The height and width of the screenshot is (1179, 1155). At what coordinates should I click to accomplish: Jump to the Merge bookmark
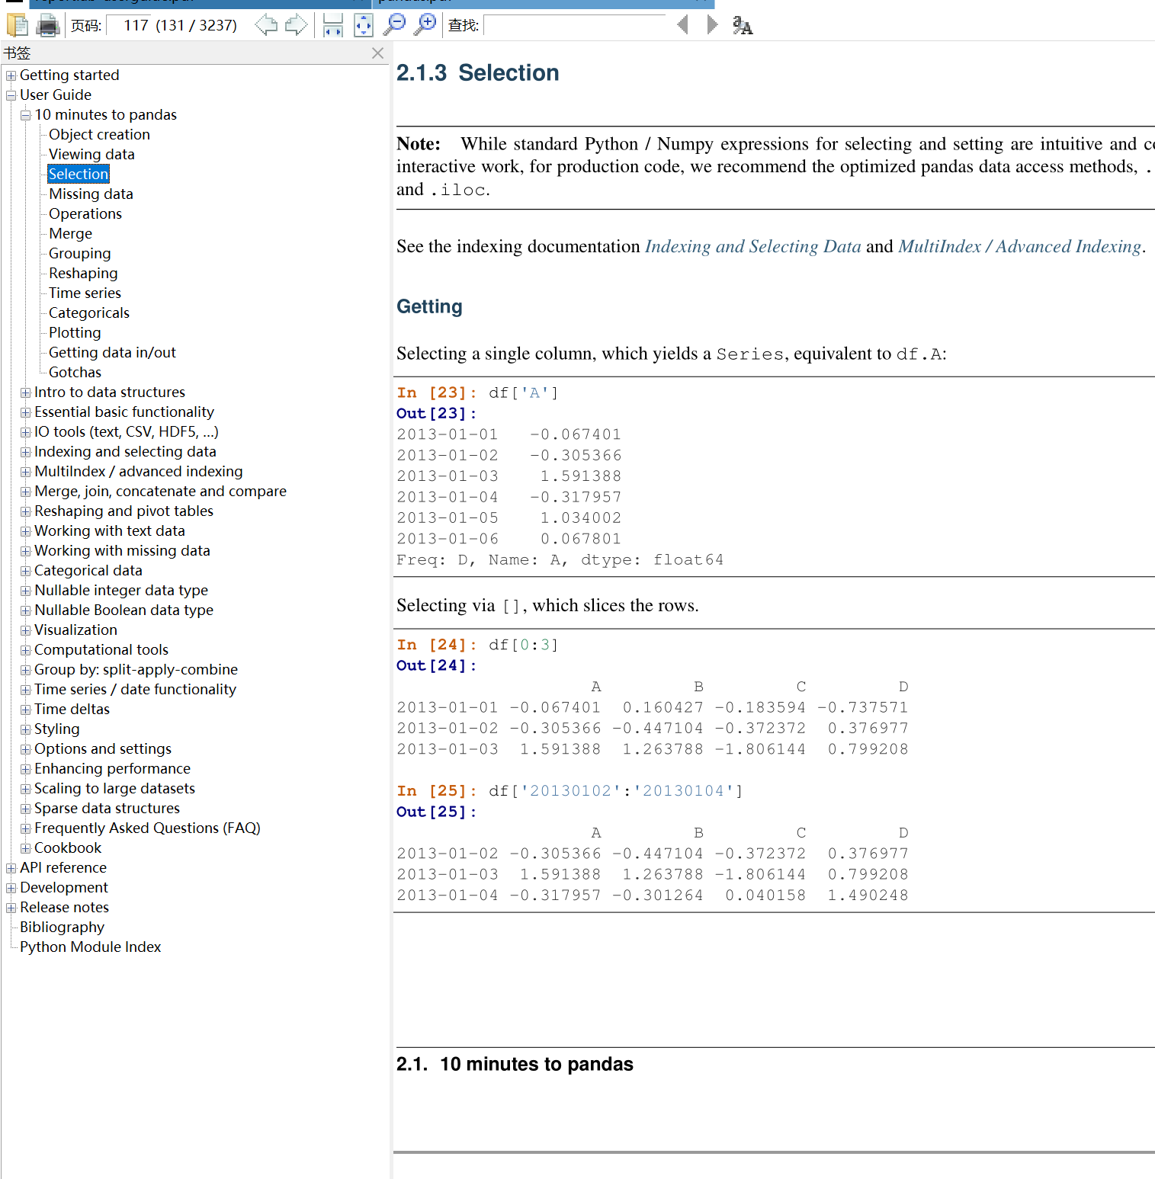[70, 233]
